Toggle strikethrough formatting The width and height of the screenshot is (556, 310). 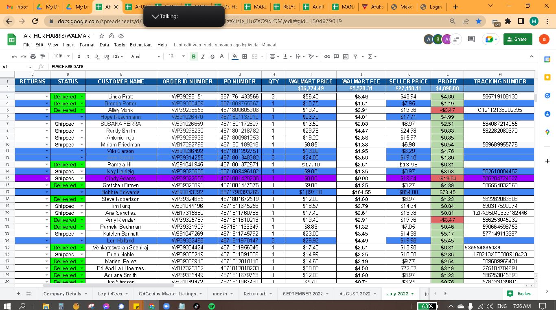(212, 57)
